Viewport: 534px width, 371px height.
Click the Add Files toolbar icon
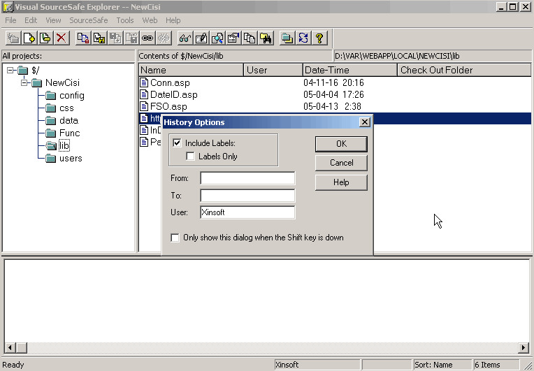point(29,38)
